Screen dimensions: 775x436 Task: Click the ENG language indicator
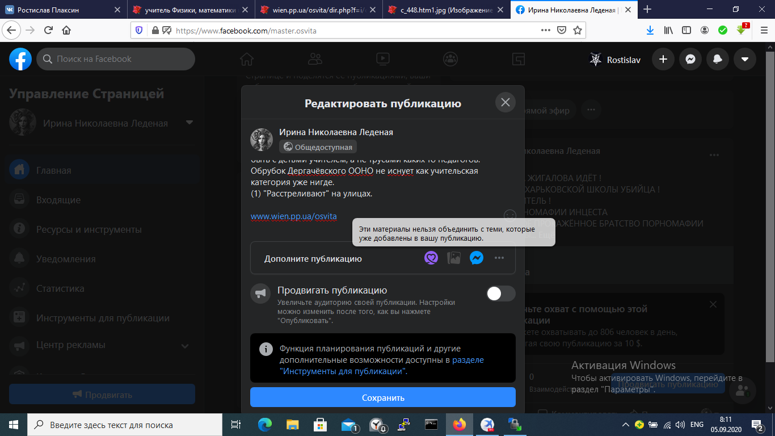click(697, 425)
